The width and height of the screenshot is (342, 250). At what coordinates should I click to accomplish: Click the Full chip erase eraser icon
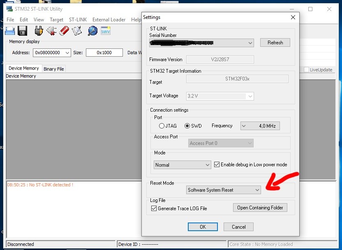(x=64, y=31)
